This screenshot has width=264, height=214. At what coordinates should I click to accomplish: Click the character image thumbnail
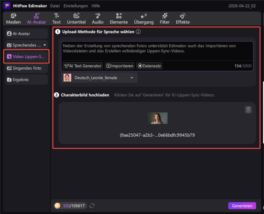[158, 118]
